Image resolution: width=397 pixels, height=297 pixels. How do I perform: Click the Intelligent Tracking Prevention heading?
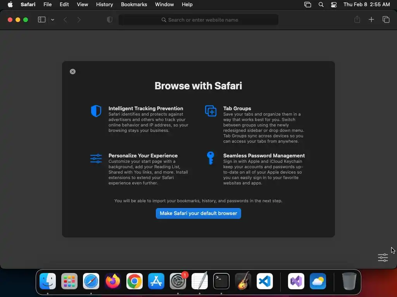[x=146, y=108]
